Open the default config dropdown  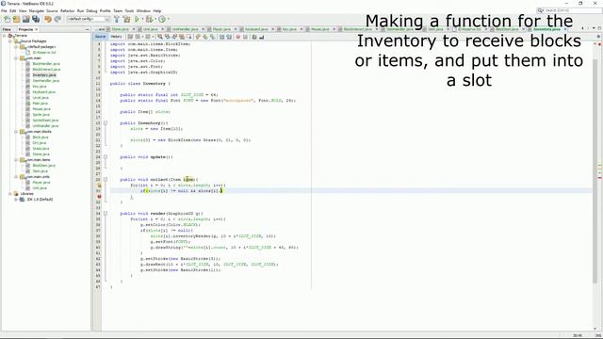coord(89,19)
